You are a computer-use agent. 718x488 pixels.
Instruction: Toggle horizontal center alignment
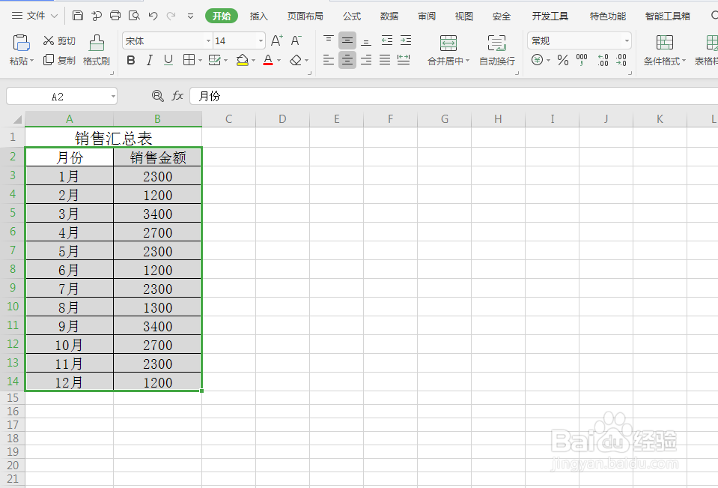coord(347,60)
